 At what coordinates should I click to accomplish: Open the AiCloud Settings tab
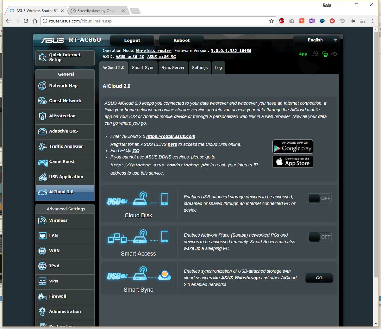200,68
